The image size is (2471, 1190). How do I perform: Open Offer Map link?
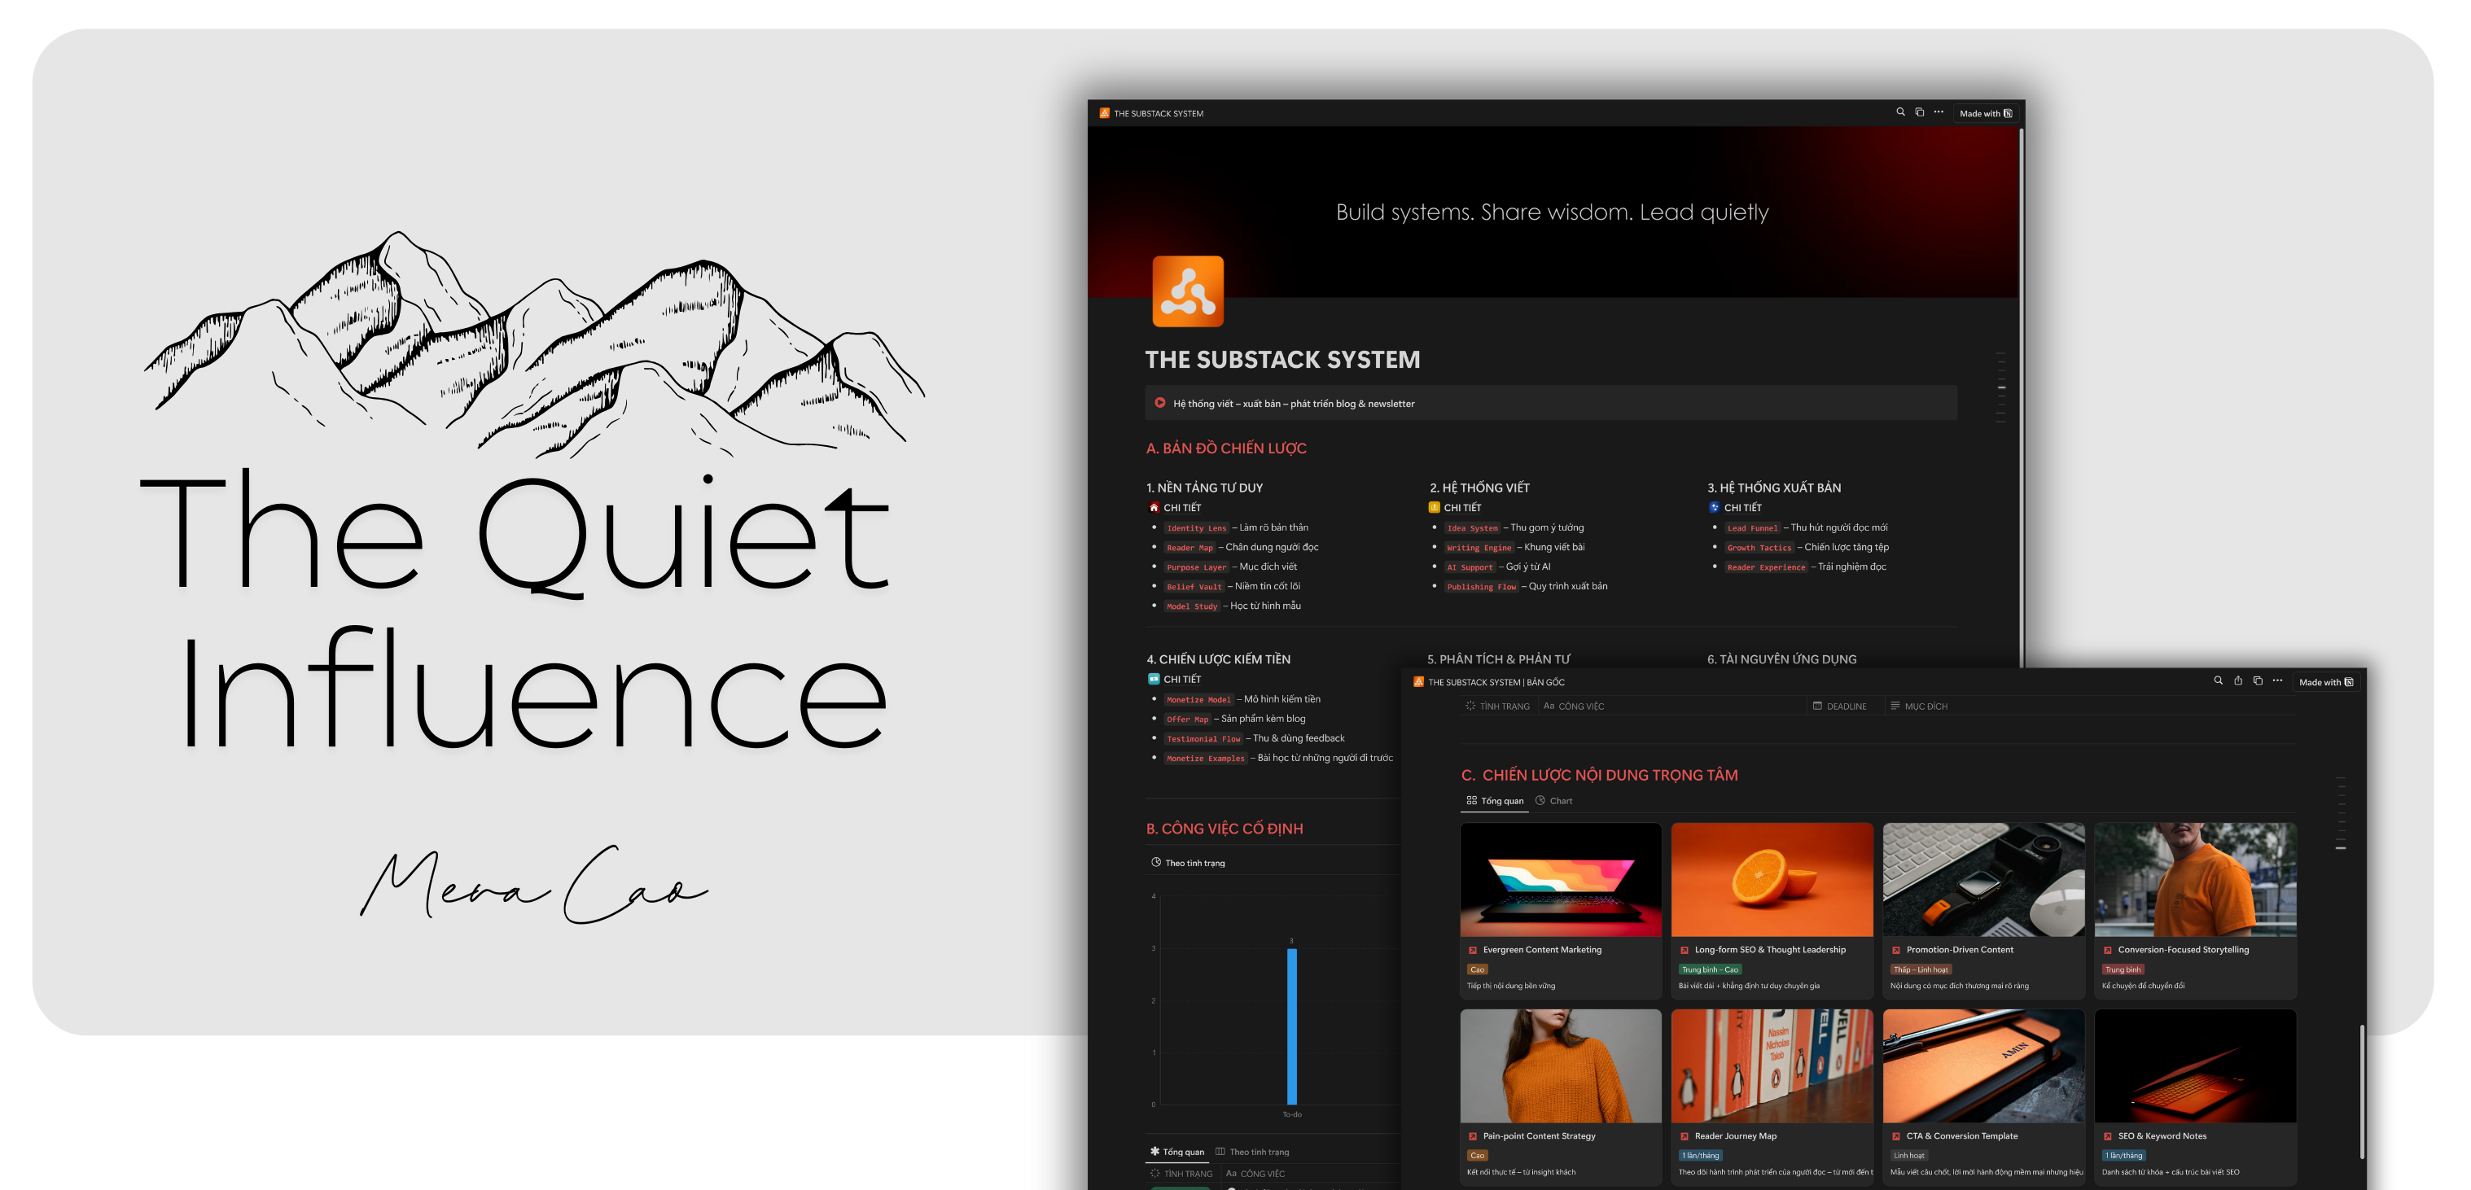pyautogui.click(x=1188, y=720)
